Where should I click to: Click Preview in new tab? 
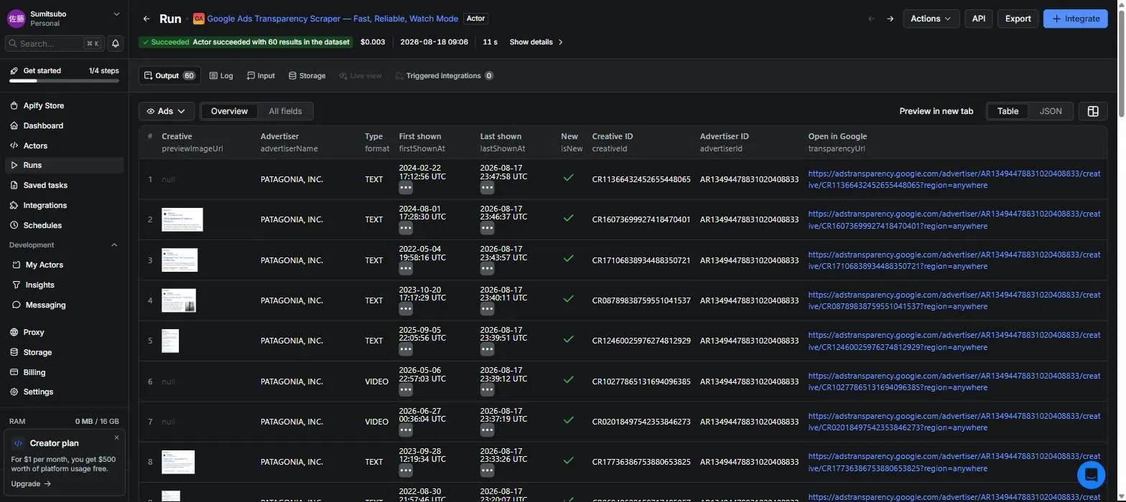pyautogui.click(x=936, y=111)
